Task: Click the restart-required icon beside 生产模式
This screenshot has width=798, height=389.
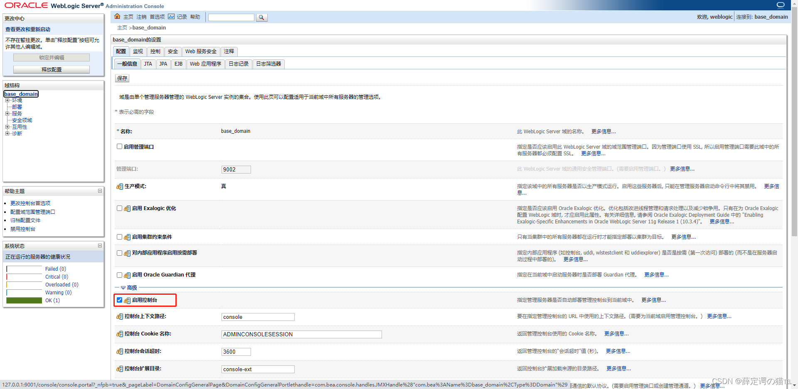Action: (120, 186)
